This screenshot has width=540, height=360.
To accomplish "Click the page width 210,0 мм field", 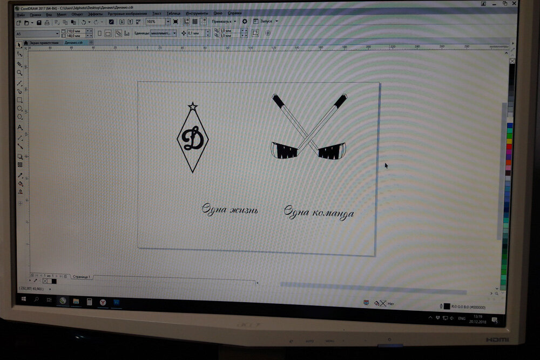I will tap(76, 31).
